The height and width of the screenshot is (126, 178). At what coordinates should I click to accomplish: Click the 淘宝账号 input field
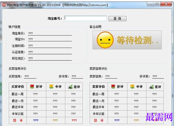tap(85, 18)
